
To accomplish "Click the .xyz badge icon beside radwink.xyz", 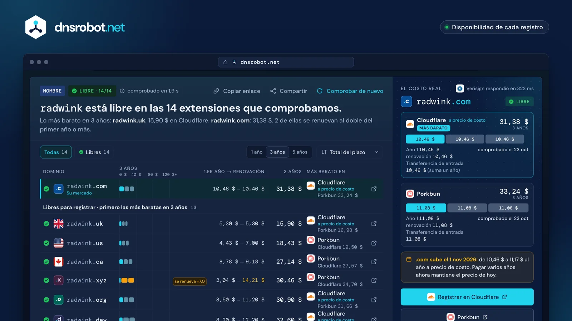I will [59, 280].
